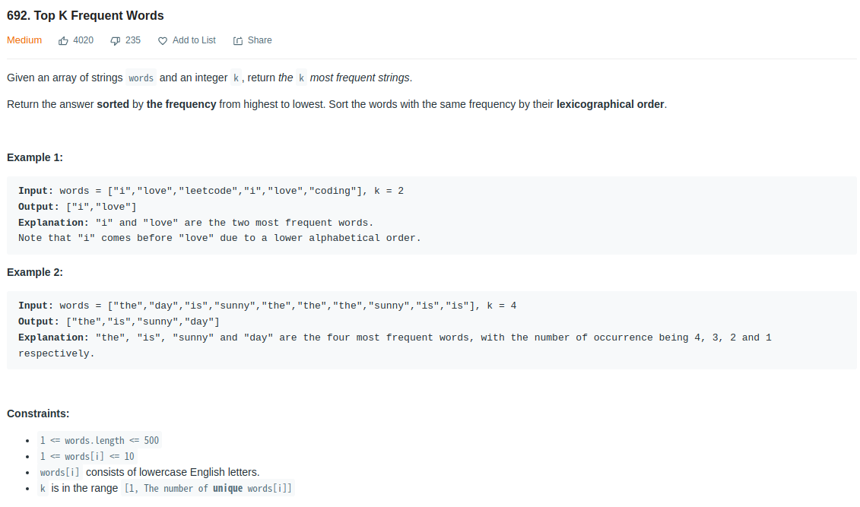Screen dimensions: 860x507
Task: Click the thumbs-up like icon
Action: click(x=64, y=40)
